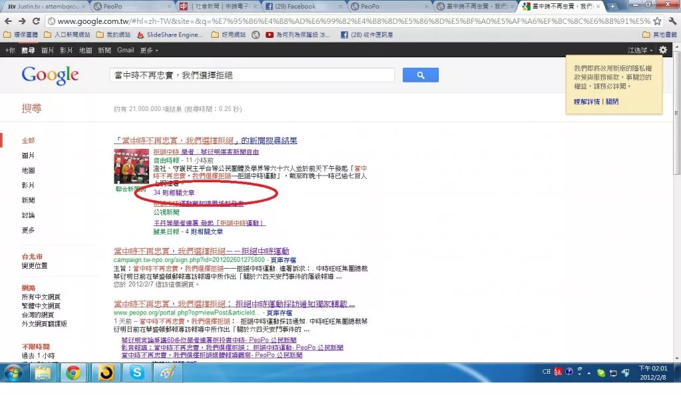The height and width of the screenshot is (395, 681).
Task: Switch to the first PeoPo tab
Action: pos(130,7)
